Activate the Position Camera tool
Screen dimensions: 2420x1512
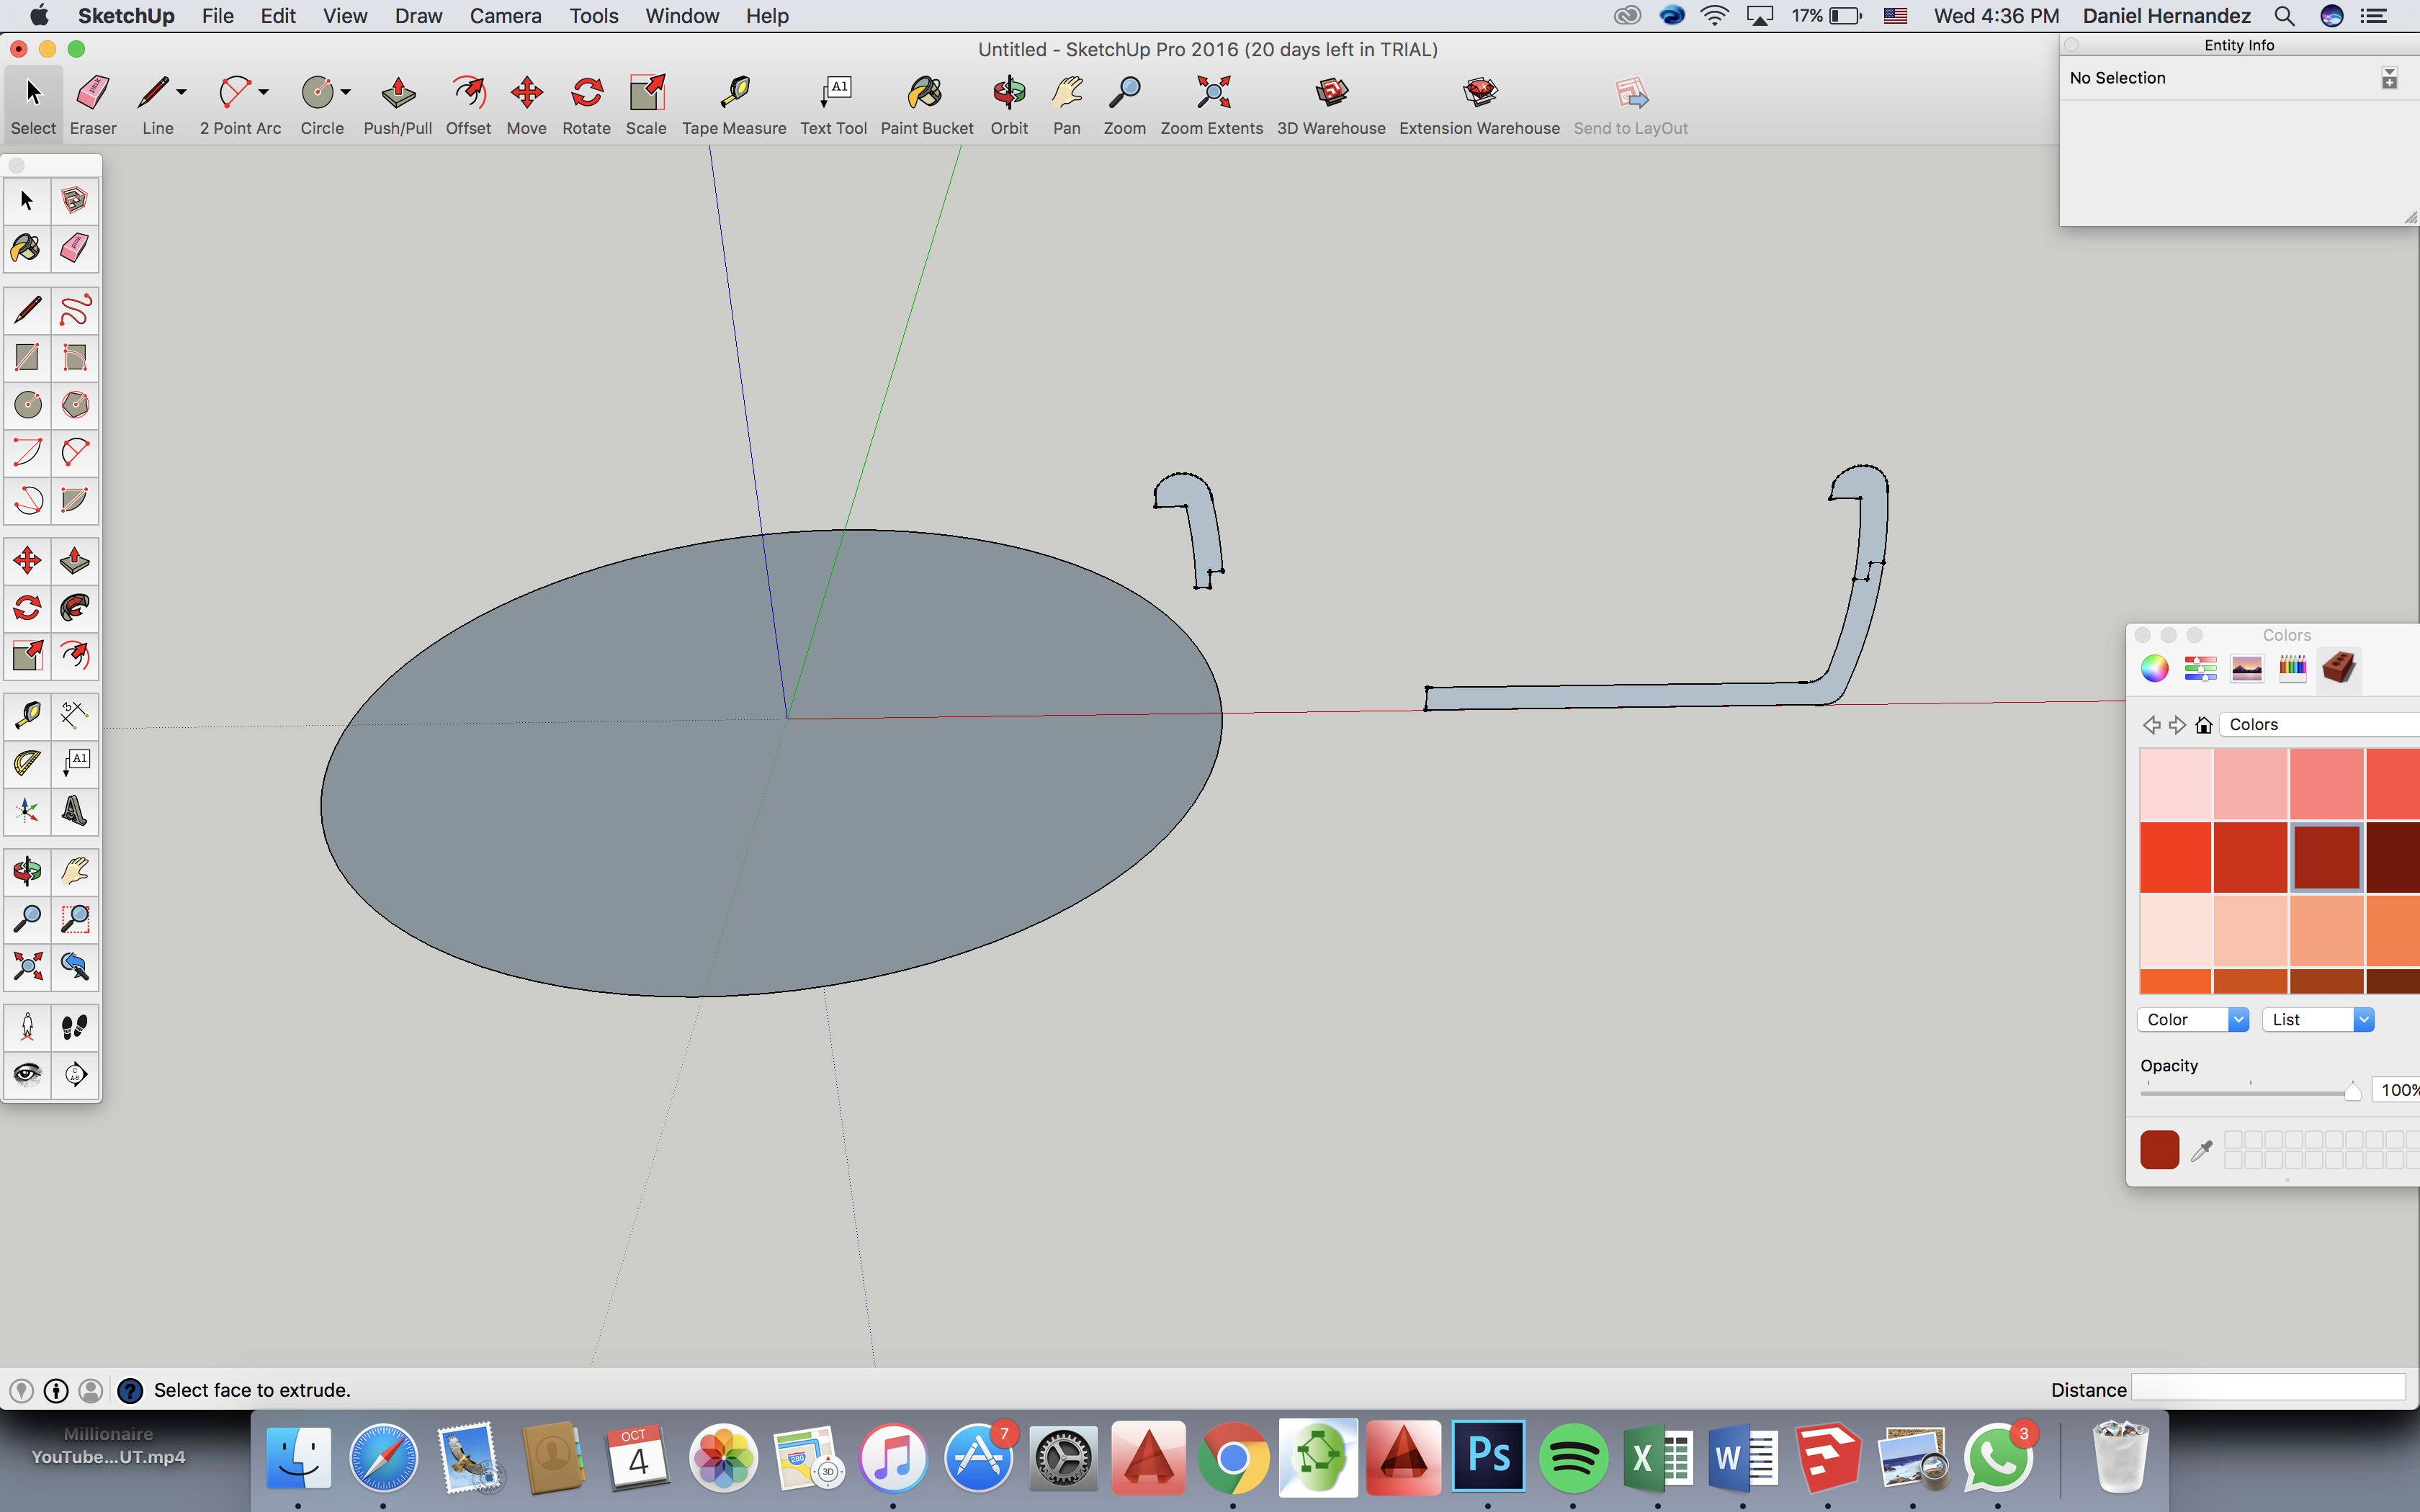click(27, 1027)
